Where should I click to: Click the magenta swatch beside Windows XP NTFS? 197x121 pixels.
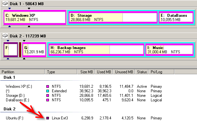[x=48, y=86]
